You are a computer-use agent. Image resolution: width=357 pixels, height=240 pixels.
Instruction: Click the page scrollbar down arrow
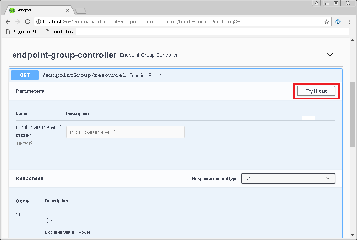pyautogui.click(x=352, y=235)
